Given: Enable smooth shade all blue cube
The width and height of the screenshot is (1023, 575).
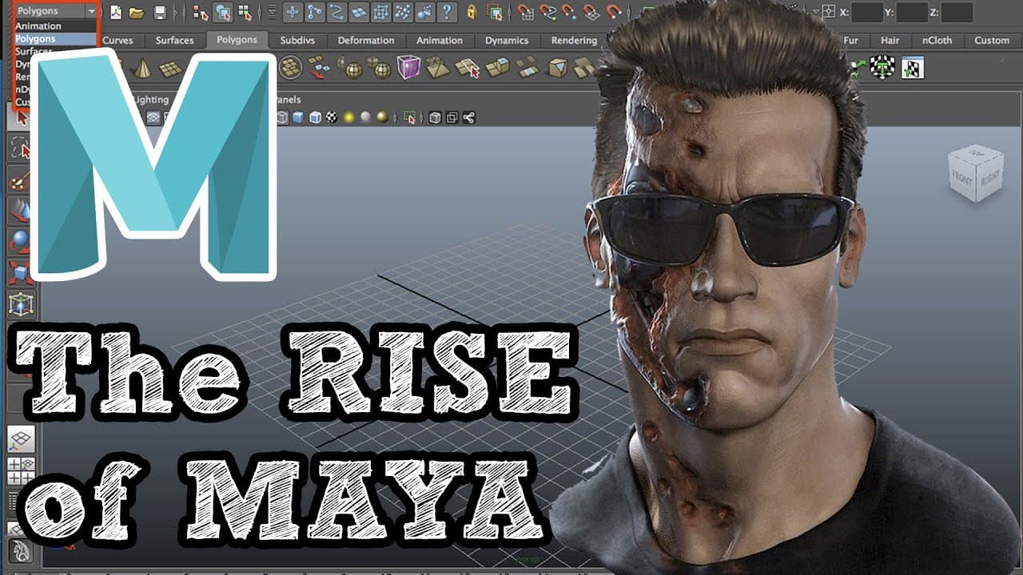Looking at the screenshot, I should [x=298, y=118].
